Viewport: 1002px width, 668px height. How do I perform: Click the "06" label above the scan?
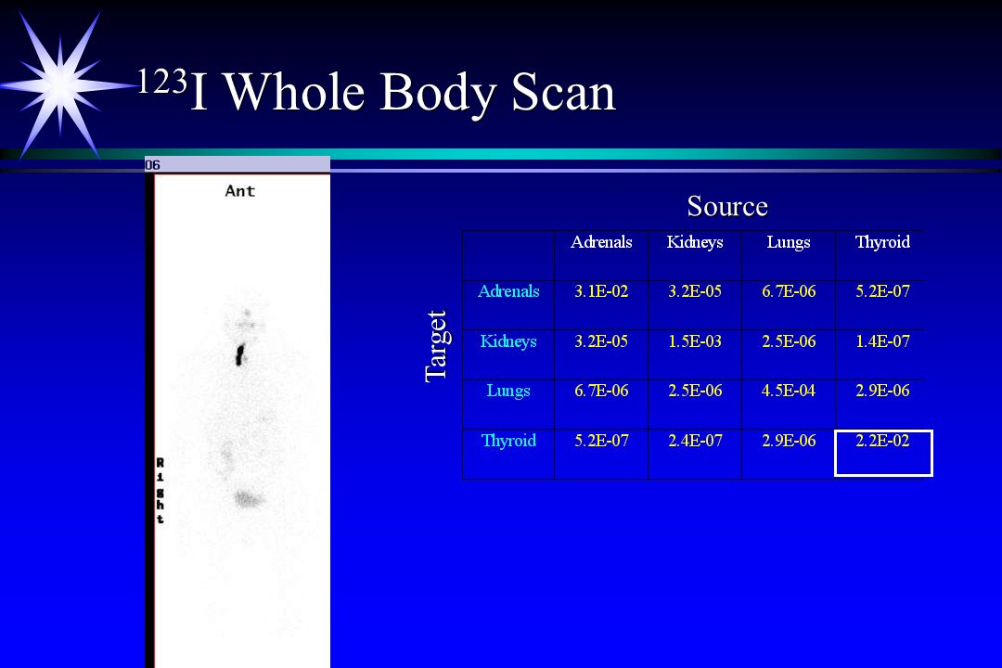coord(152,165)
